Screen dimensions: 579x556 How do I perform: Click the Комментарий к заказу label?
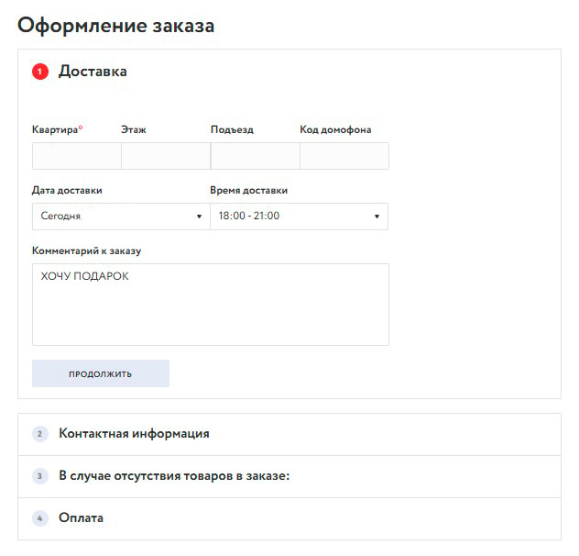87,251
